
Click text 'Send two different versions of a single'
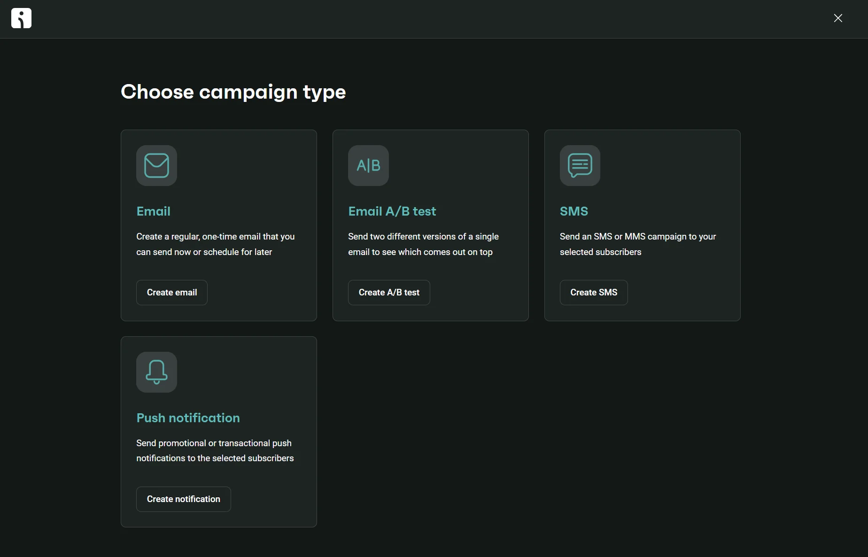pyautogui.click(x=423, y=237)
